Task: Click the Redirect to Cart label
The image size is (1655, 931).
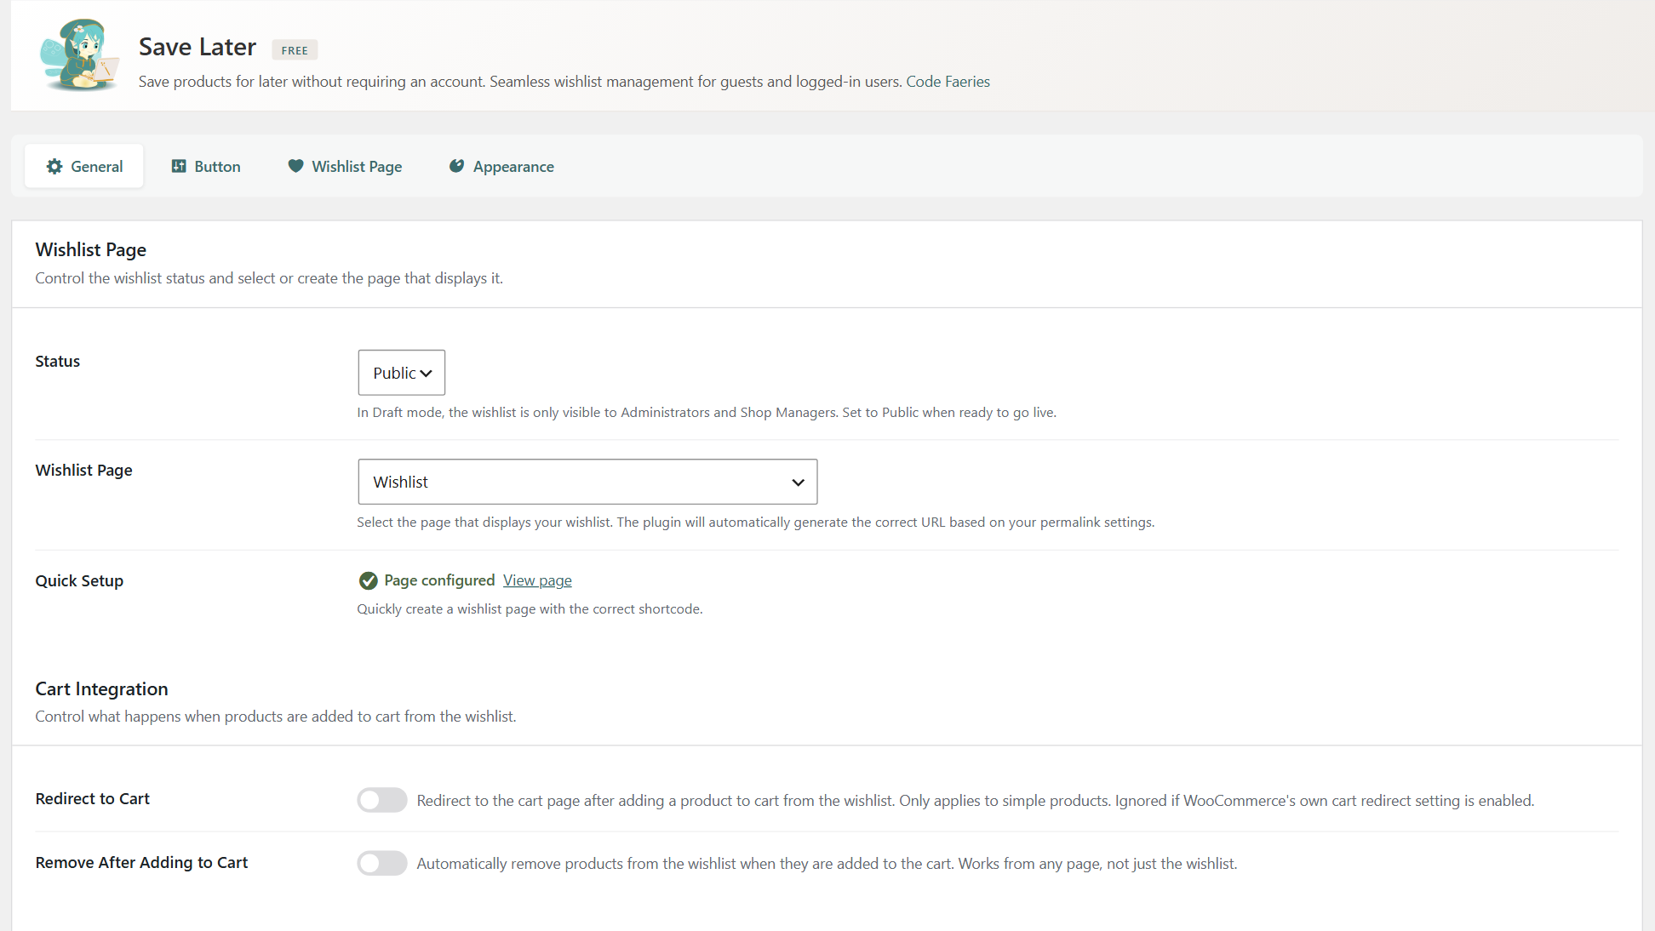Action: 93,798
